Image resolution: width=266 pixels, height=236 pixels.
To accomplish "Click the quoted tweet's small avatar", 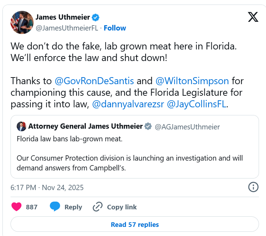I will pyautogui.click(x=21, y=126).
